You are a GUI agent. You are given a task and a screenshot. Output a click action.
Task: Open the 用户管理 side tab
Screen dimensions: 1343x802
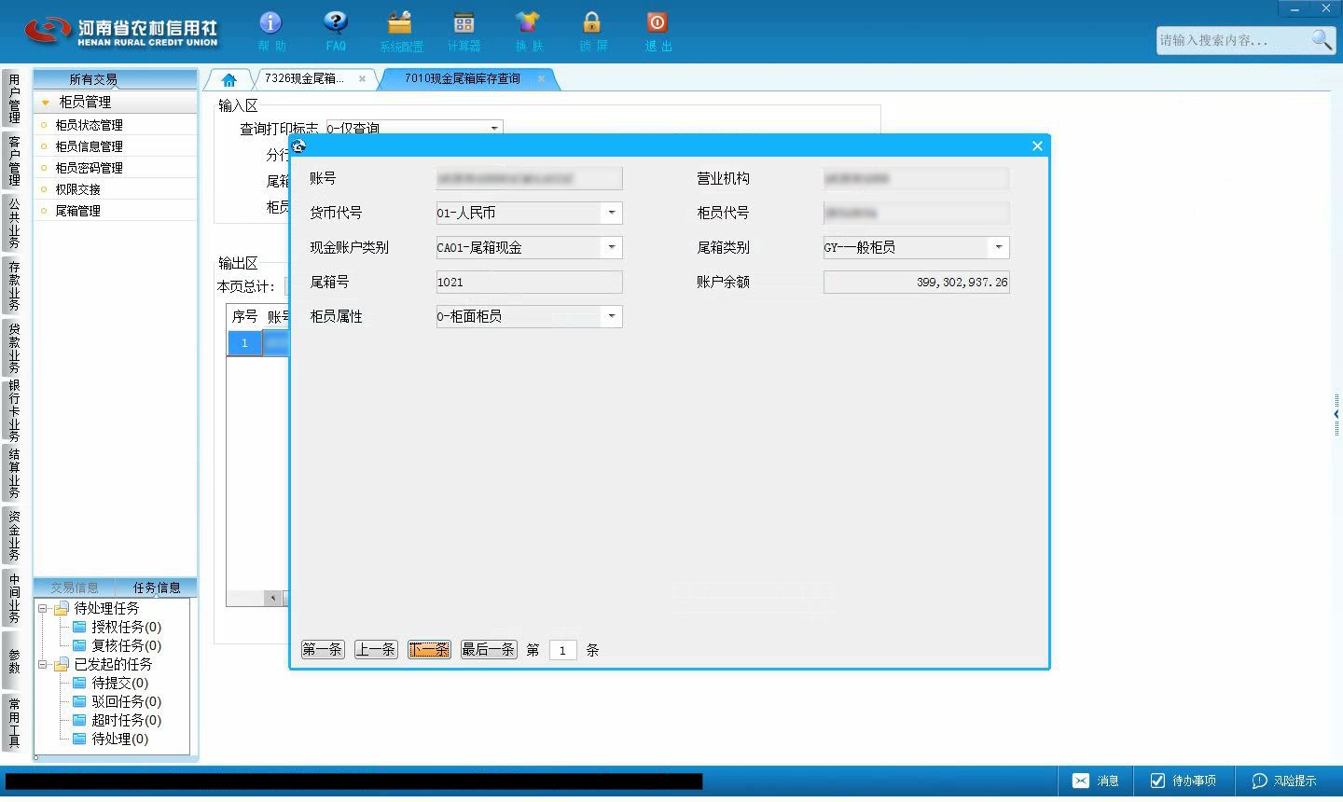(14, 99)
